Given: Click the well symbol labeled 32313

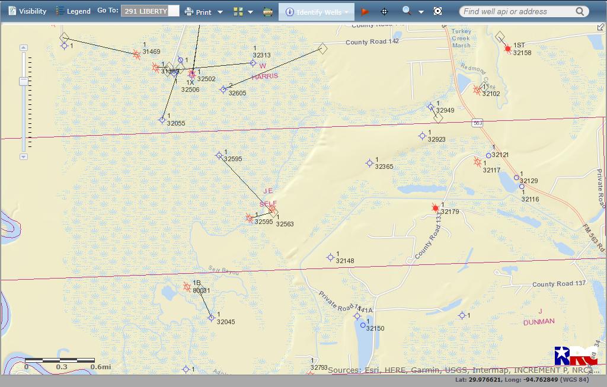Looking at the screenshot, I should [253, 63].
